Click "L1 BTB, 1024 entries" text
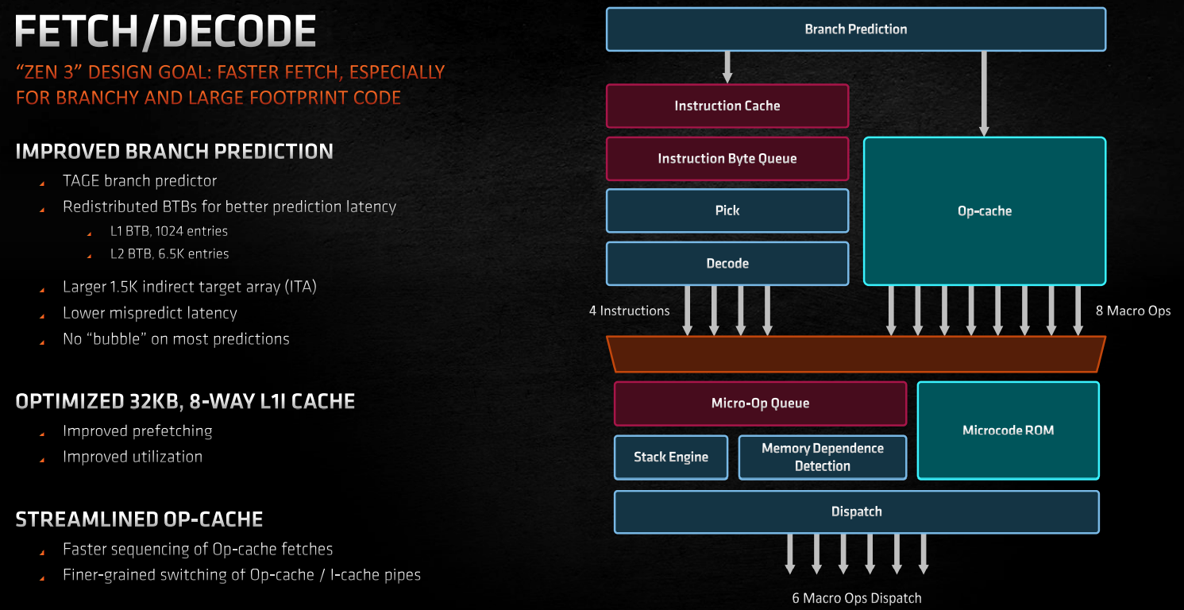 (x=169, y=231)
